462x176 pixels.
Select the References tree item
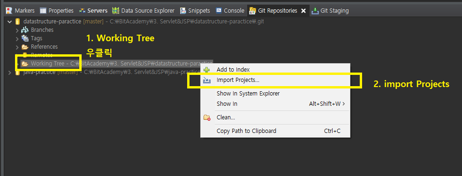[44, 47]
